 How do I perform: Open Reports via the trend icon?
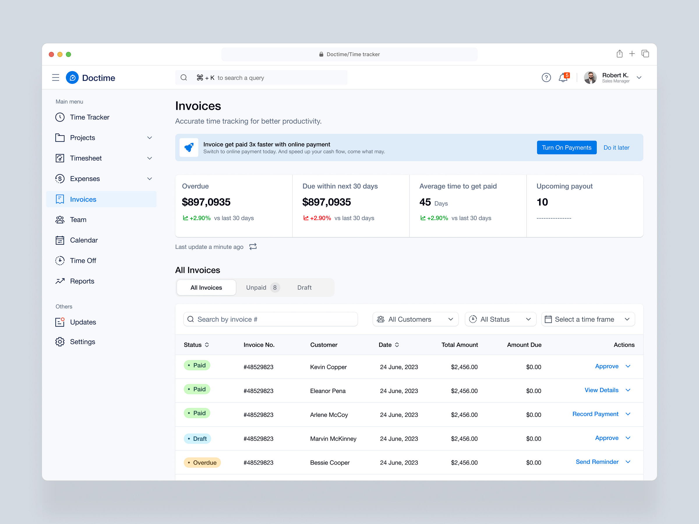[x=60, y=281]
